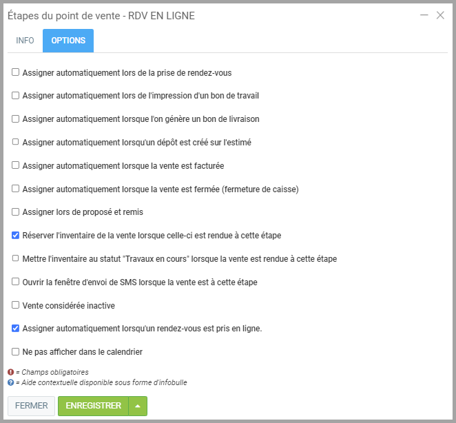Check 'Assigner lors de proposé et remis'
This screenshot has width=456, height=423.
tap(16, 211)
